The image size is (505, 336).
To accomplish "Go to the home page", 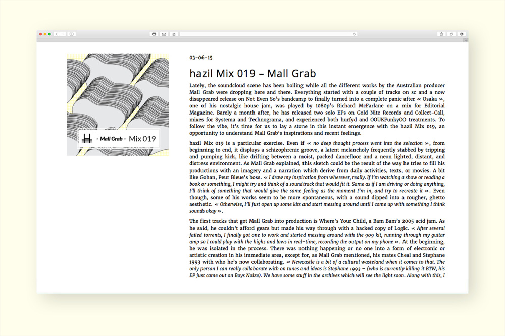I will click(174, 34).
